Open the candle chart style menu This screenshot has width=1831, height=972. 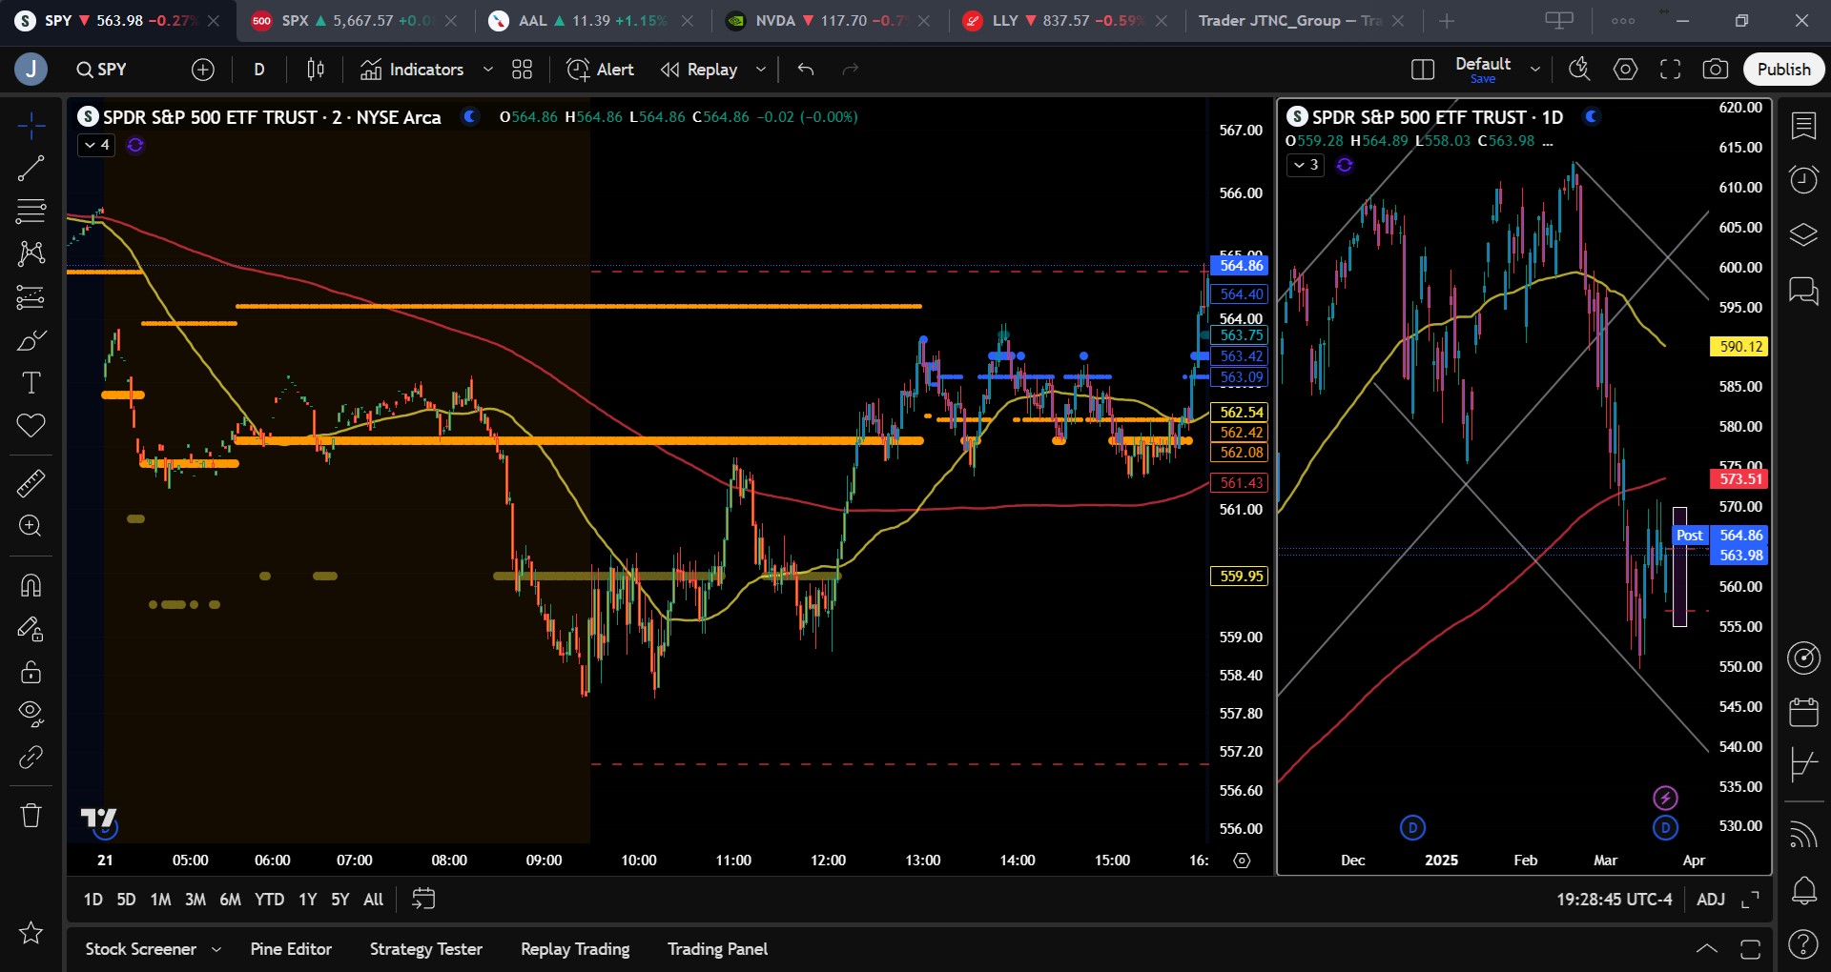[x=316, y=70]
